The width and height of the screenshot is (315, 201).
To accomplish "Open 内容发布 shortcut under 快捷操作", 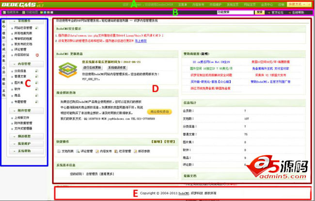I will tap(104, 151).
